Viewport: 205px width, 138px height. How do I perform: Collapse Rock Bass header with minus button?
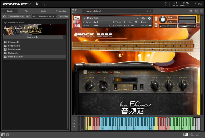pyautogui.click(x=198, y=19)
